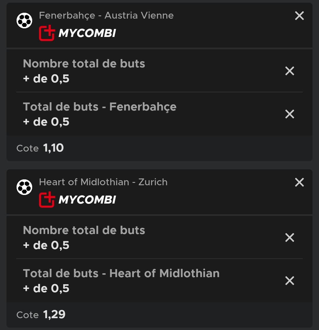Click the red MyCombi plus icon in the second card

coord(47,199)
